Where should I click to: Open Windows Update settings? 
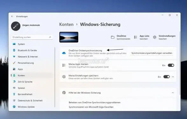(x=32, y=107)
